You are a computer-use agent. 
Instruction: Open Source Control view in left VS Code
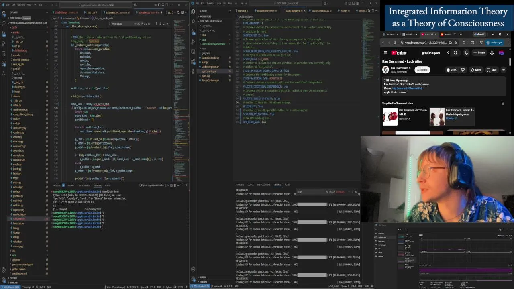pyautogui.click(x=4, y=34)
